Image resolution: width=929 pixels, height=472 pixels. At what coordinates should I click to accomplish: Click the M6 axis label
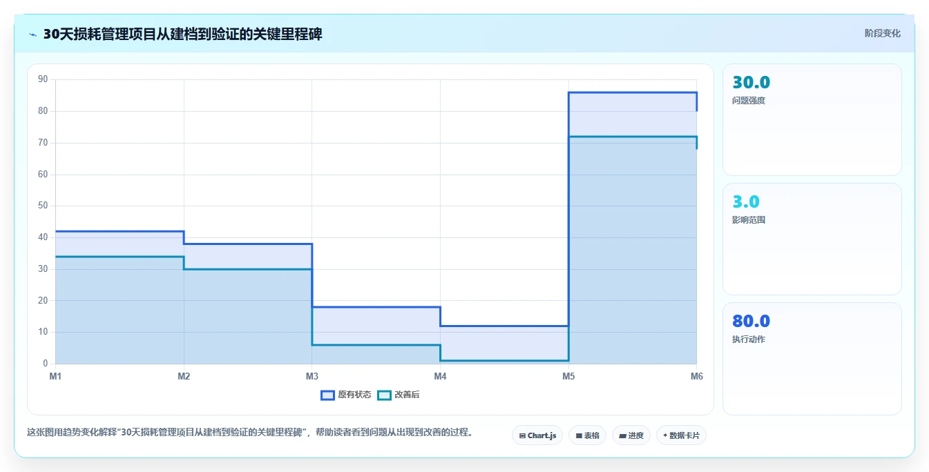(696, 376)
